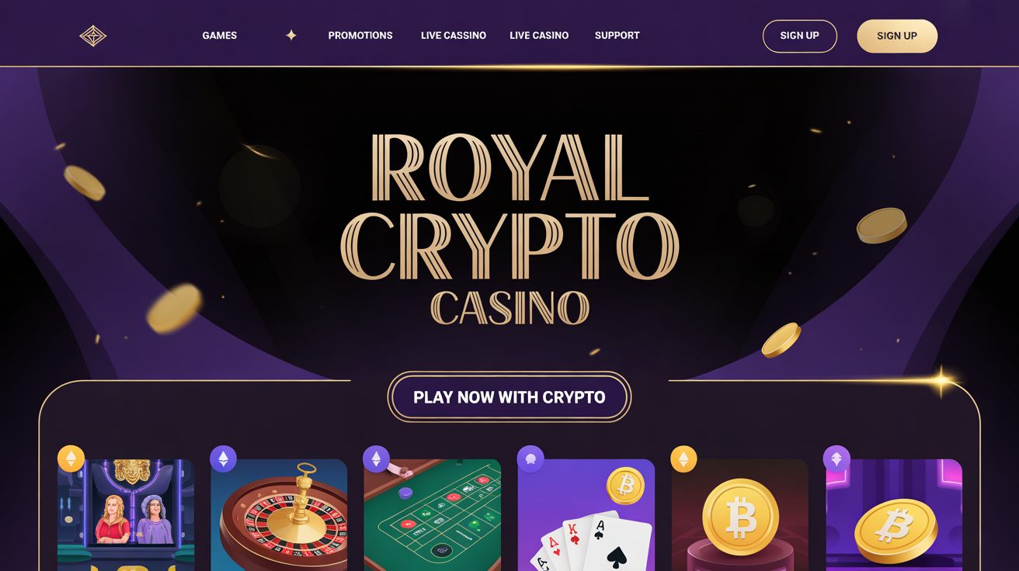Click Play Now With Crypto button
Screen dimensions: 1019x571
click(510, 397)
